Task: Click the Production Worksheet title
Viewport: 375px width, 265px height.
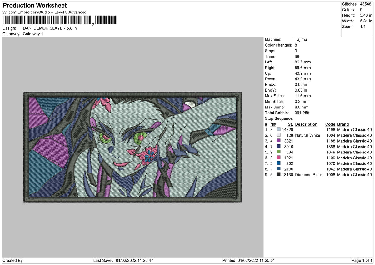Action: [35, 6]
